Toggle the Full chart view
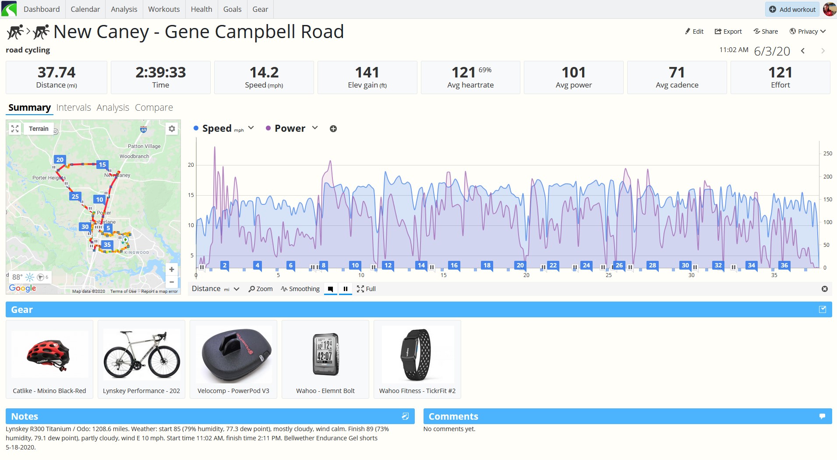This screenshot has height=460, width=837. click(x=366, y=289)
